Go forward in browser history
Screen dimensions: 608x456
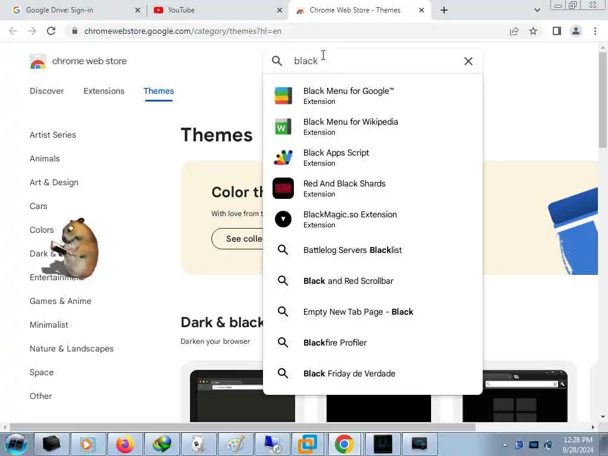click(32, 31)
